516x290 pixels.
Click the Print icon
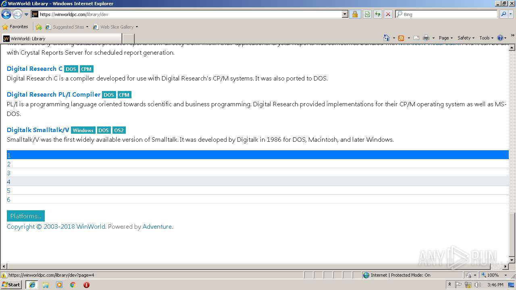pos(426,38)
